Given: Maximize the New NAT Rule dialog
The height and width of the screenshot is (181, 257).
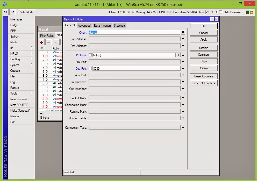Looking at the screenshot, I should coord(212,19).
